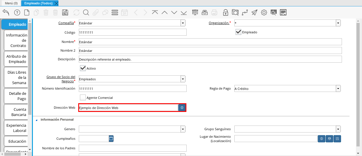
Task: Enable the Agente Comercial checkbox
Action: [83, 97]
